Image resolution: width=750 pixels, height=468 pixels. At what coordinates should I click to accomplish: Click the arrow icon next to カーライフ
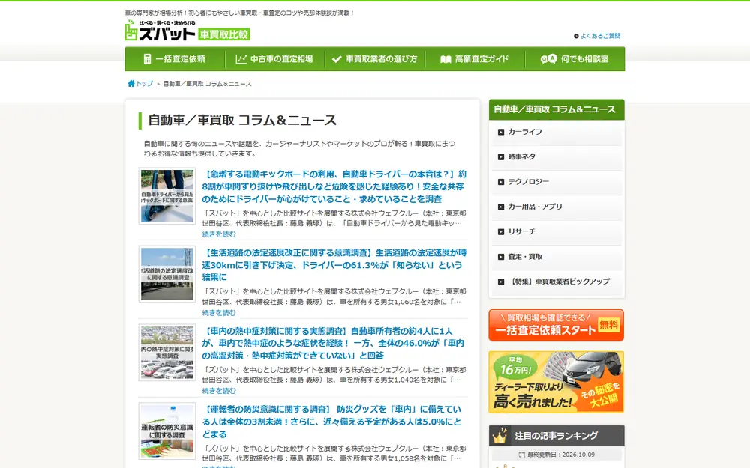[501, 132]
